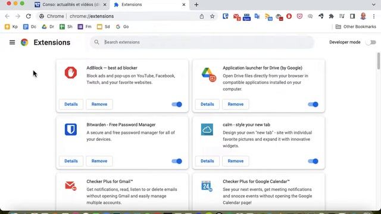The height and width of the screenshot is (214, 381).
Task: Enable Developer mode switch
Action: tap(371, 42)
